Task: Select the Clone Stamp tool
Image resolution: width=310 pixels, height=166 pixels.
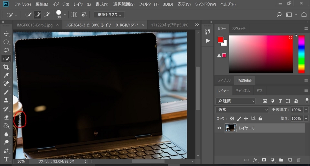Action: tap(6, 100)
